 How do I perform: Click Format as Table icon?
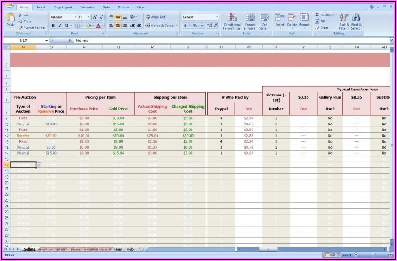click(251, 21)
